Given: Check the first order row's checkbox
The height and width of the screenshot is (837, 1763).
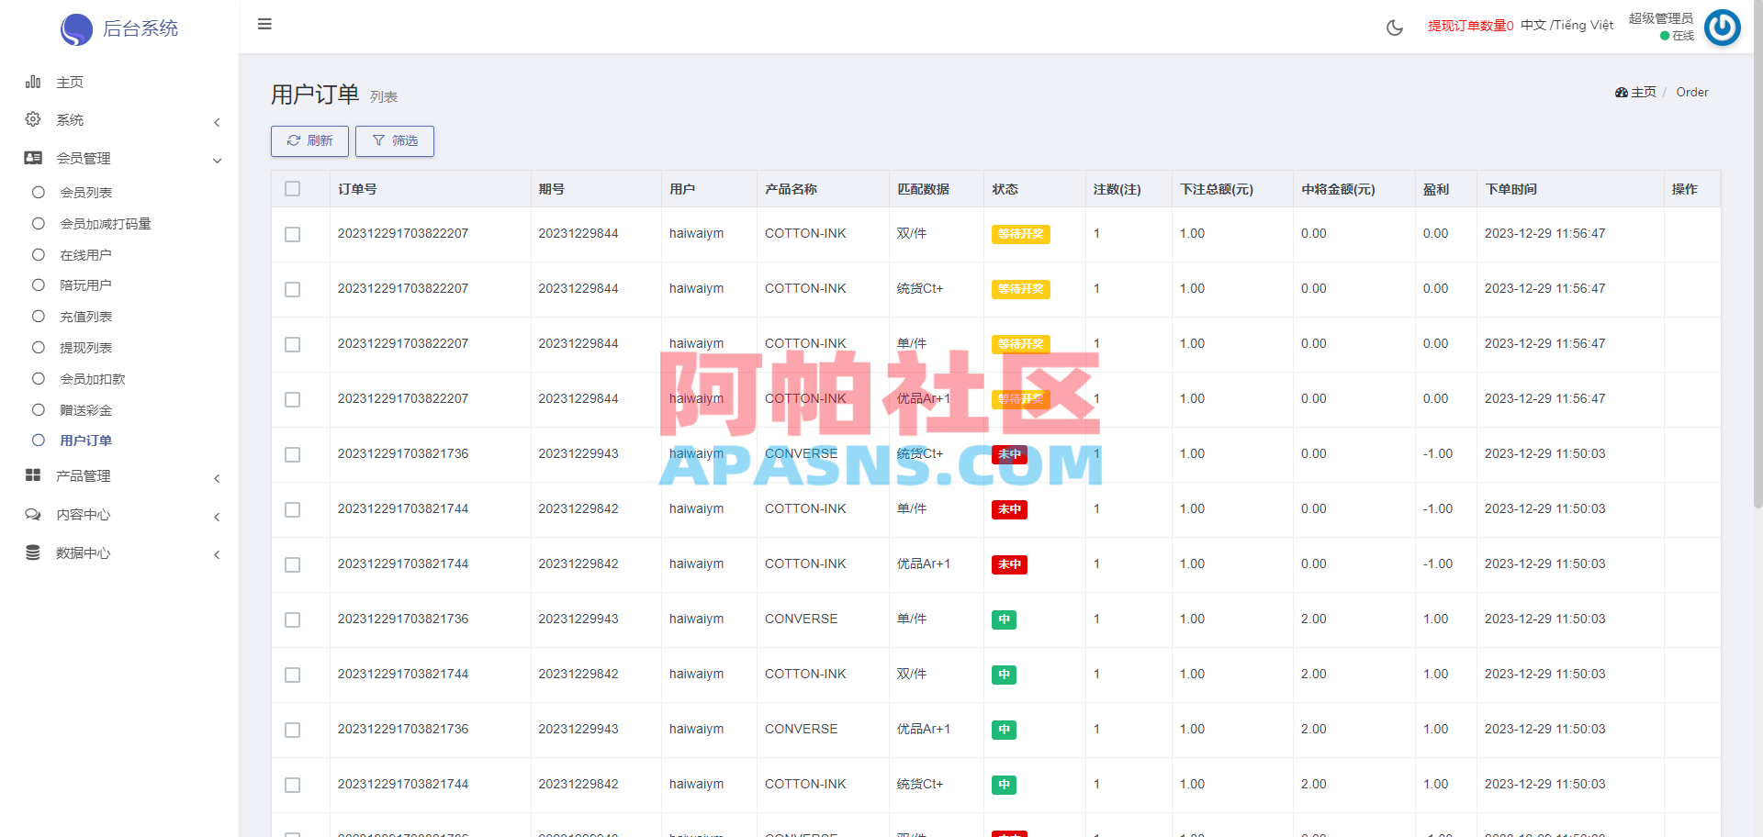Looking at the screenshot, I should pyautogui.click(x=292, y=234).
